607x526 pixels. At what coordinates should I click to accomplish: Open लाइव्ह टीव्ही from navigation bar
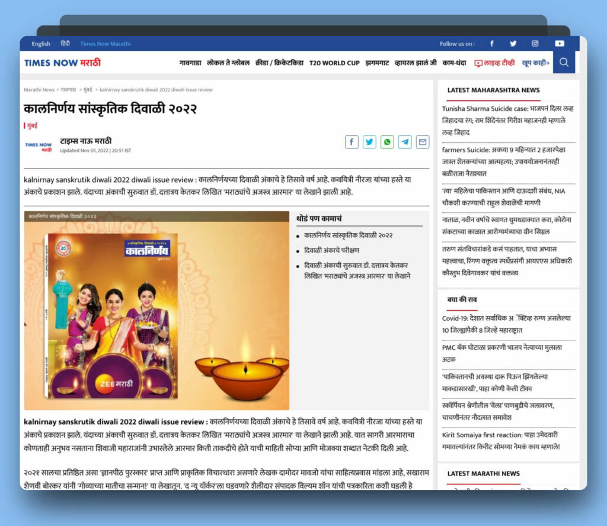(x=494, y=63)
